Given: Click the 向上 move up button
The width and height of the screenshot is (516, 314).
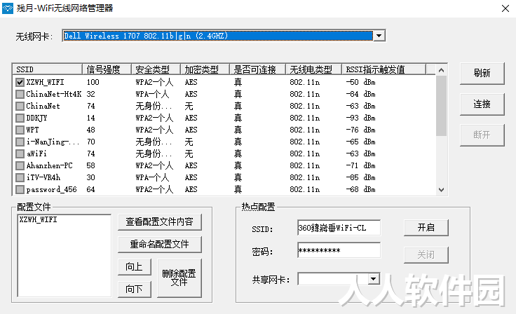Looking at the screenshot, I should pyautogui.click(x=135, y=266).
